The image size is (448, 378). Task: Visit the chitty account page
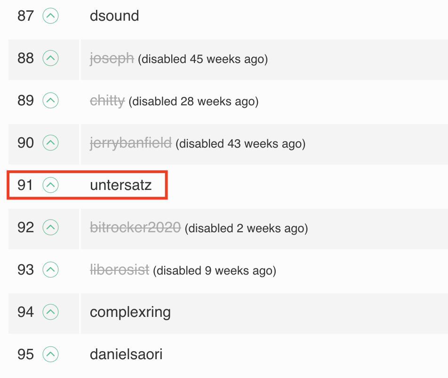[107, 101]
